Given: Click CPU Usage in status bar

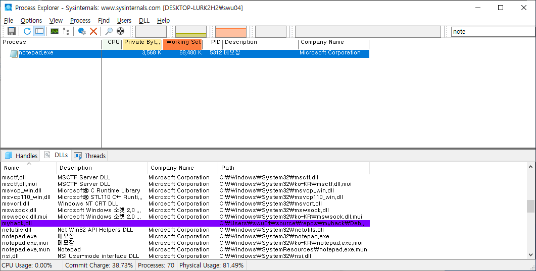Looking at the screenshot, I should [27, 265].
